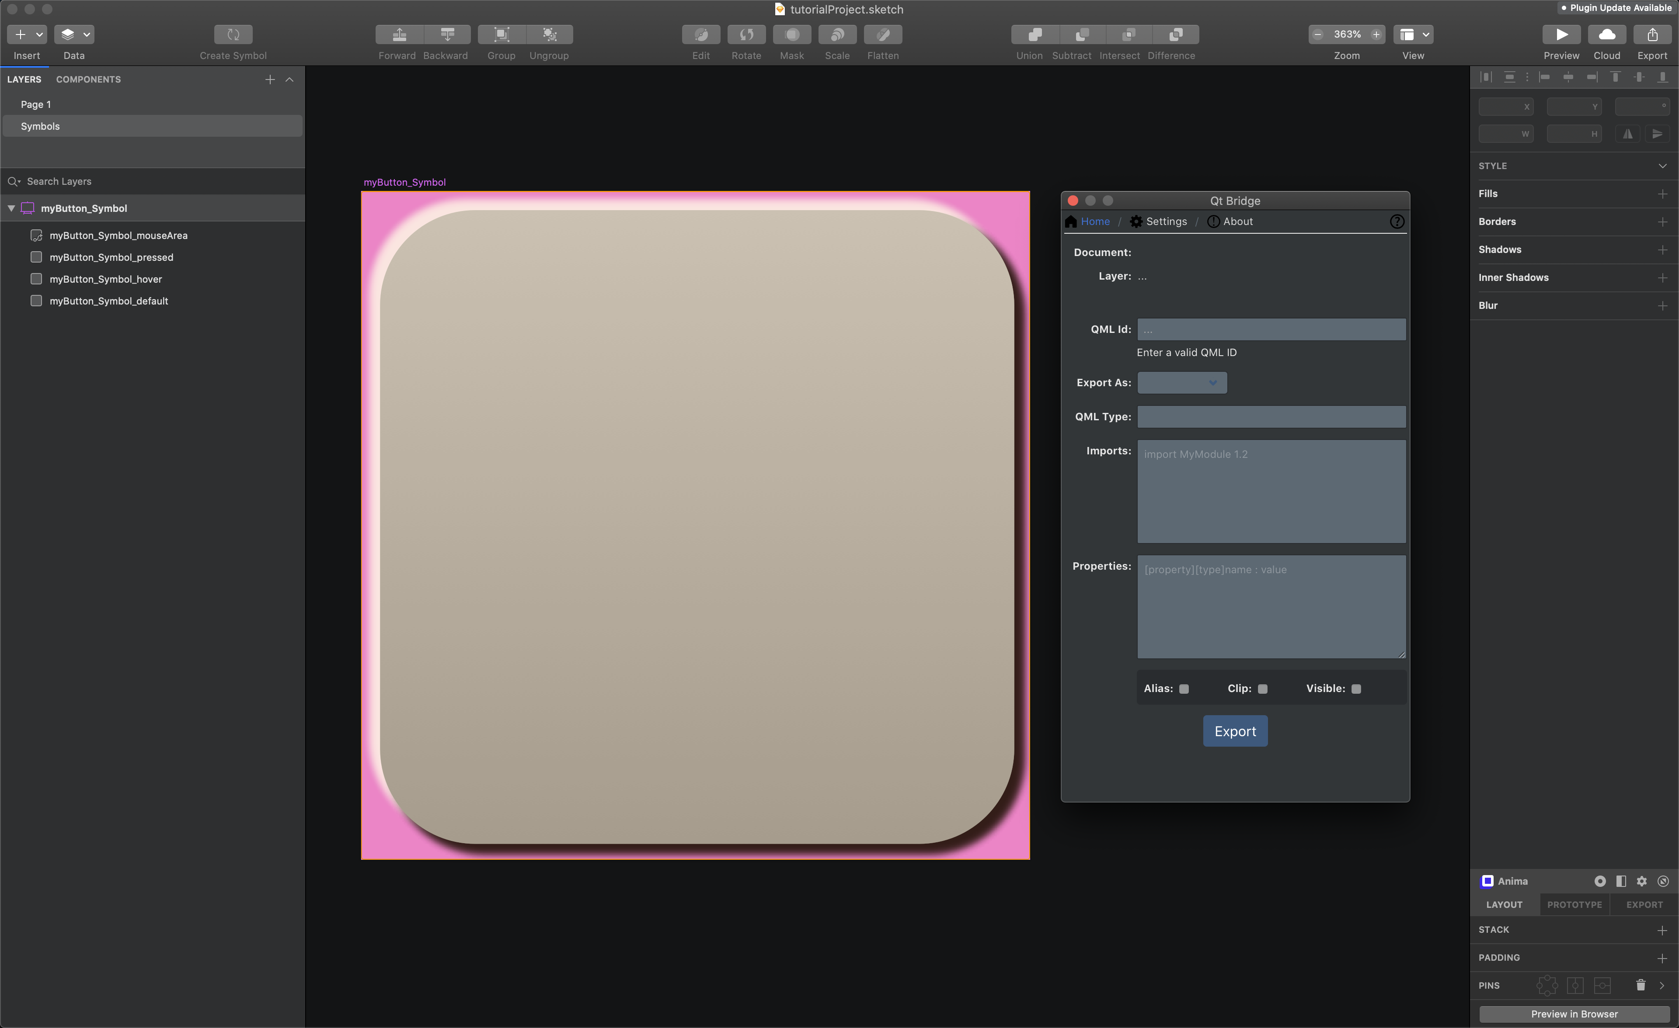The width and height of the screenshot is (1679, 1028).
Task: Open the Insert dropdown arrow
Action: (x=39, y=34)
